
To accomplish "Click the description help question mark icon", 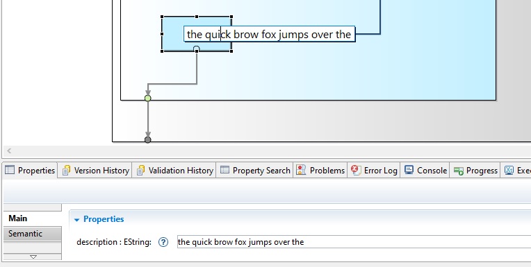I will coord(163,242).
